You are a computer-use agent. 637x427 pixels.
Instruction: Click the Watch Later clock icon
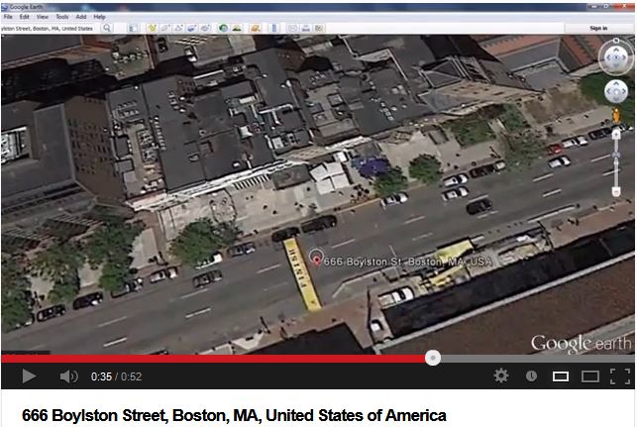coord(531,376)
